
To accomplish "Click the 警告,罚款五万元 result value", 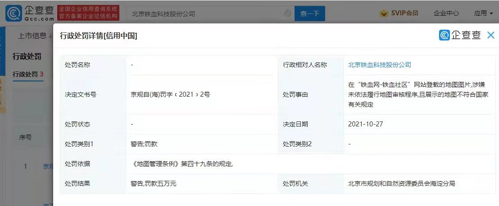I will 154,184.
